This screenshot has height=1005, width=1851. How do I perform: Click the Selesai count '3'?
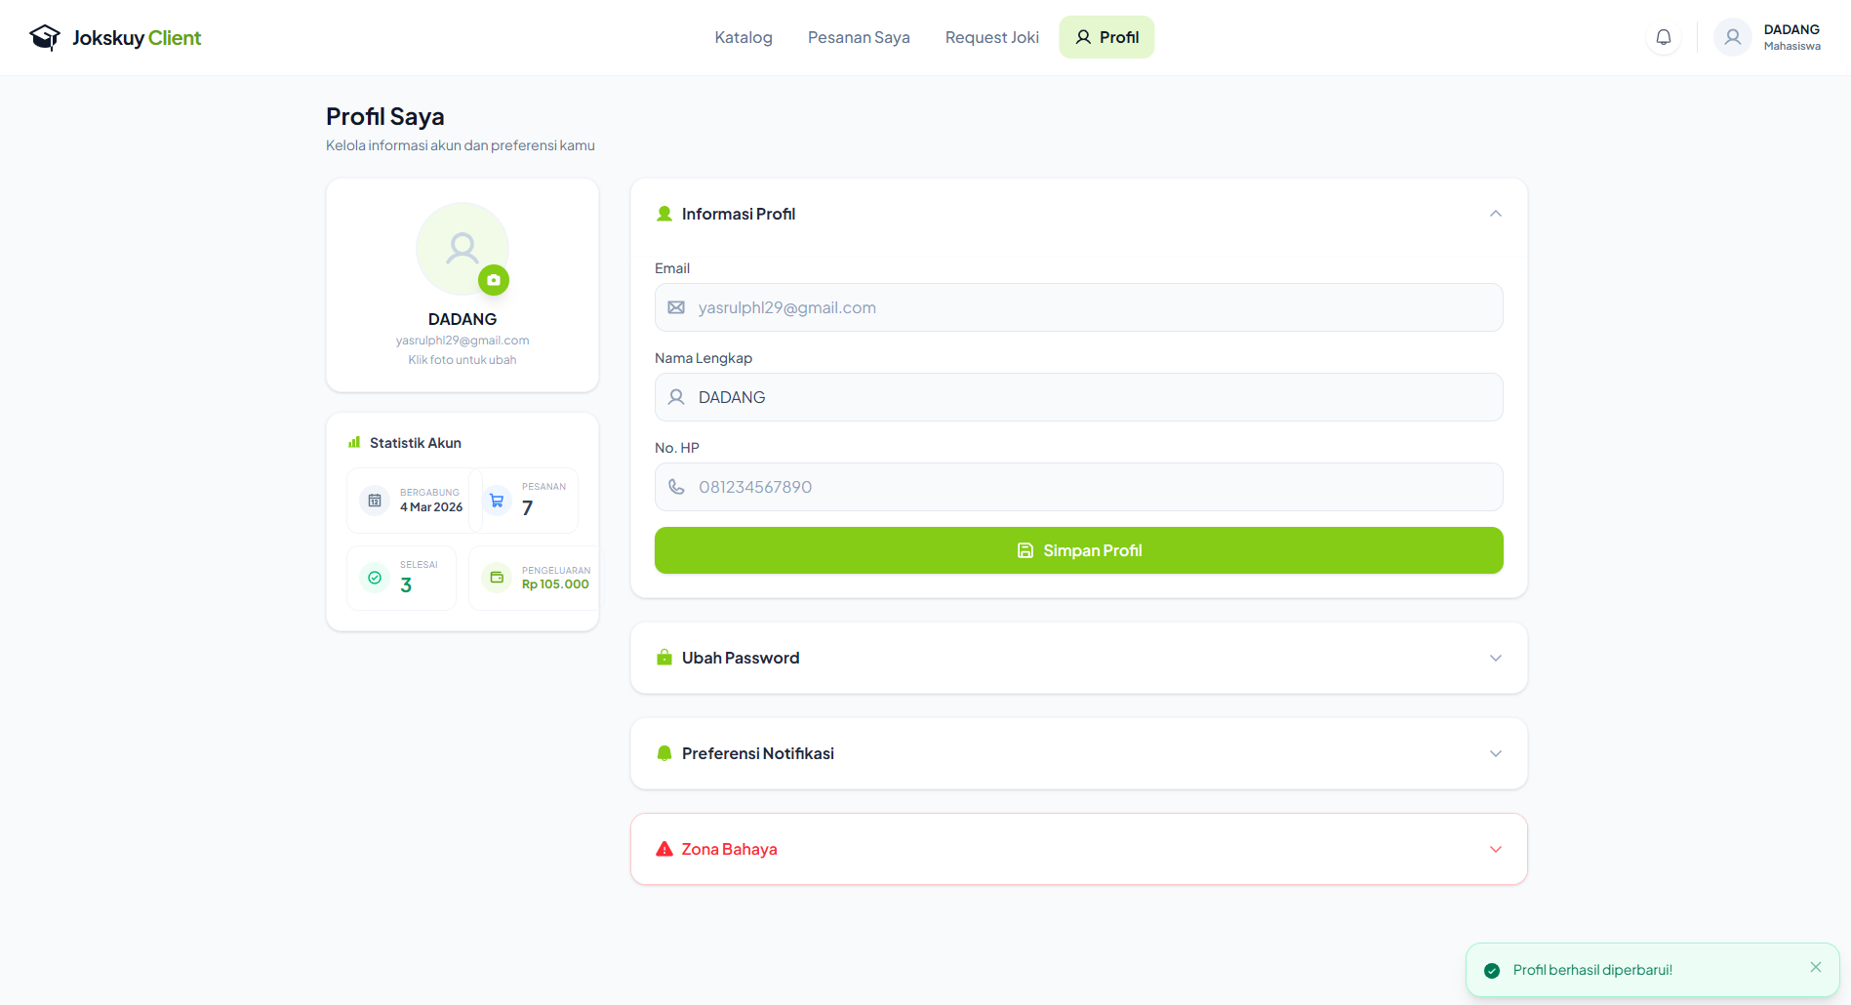pyautogui.click(x=406, y=585)
